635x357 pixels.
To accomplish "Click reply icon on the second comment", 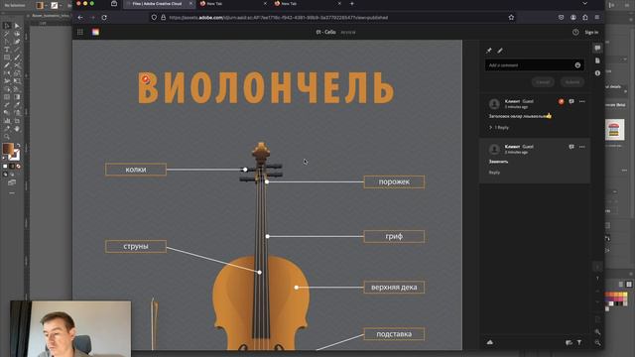I will tap(571, 147).
